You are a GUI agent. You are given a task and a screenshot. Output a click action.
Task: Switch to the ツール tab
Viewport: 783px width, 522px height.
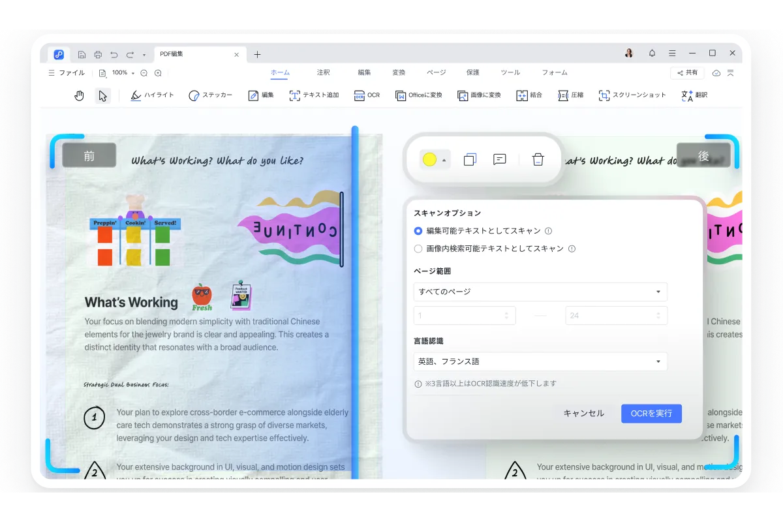pos(510,73)
